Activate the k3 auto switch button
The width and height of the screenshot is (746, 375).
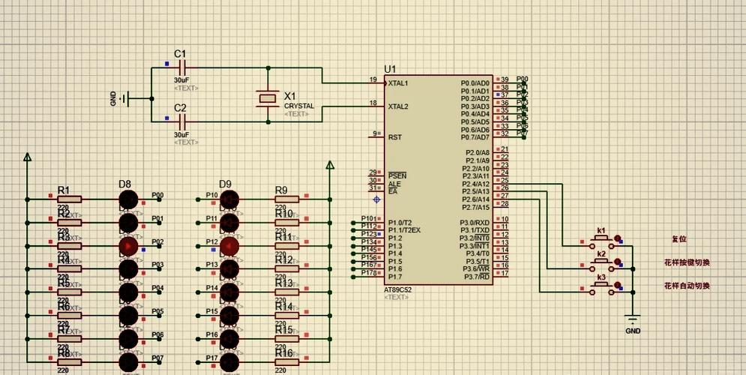[601, 289]
